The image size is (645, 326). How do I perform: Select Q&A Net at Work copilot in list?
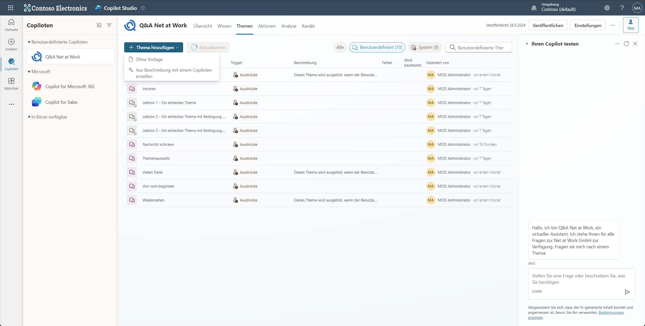coord(71,56)
